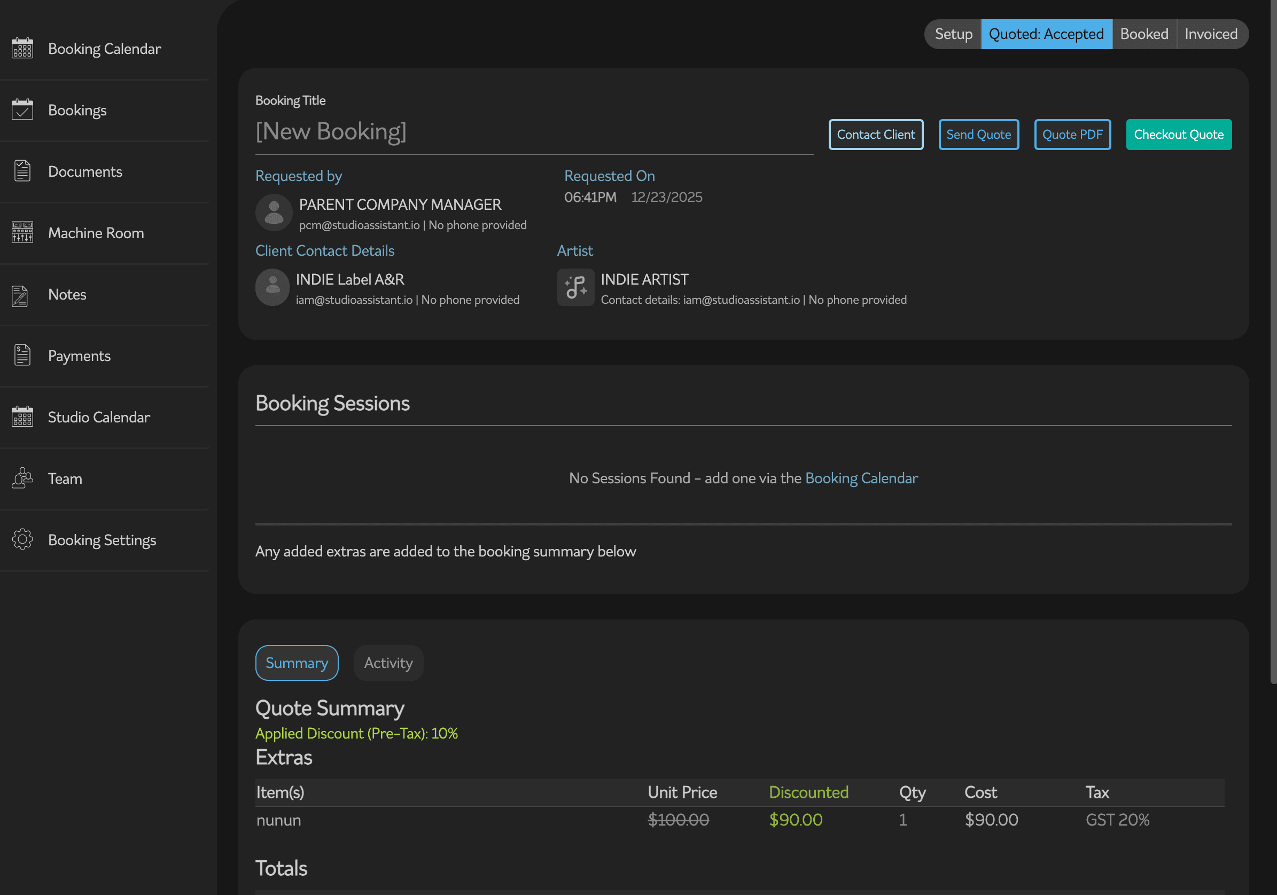Click the Booking Settings gear icon

(x=22, y=539)
